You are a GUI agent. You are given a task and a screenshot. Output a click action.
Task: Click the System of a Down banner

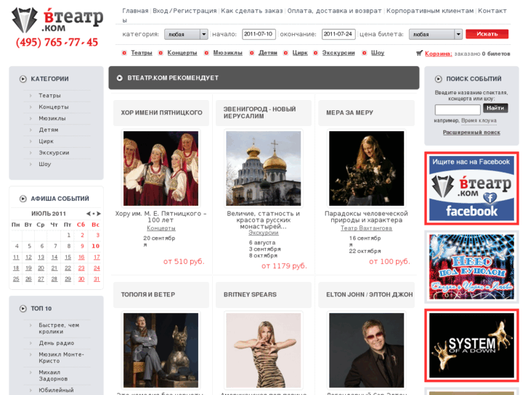click(471, 346)
